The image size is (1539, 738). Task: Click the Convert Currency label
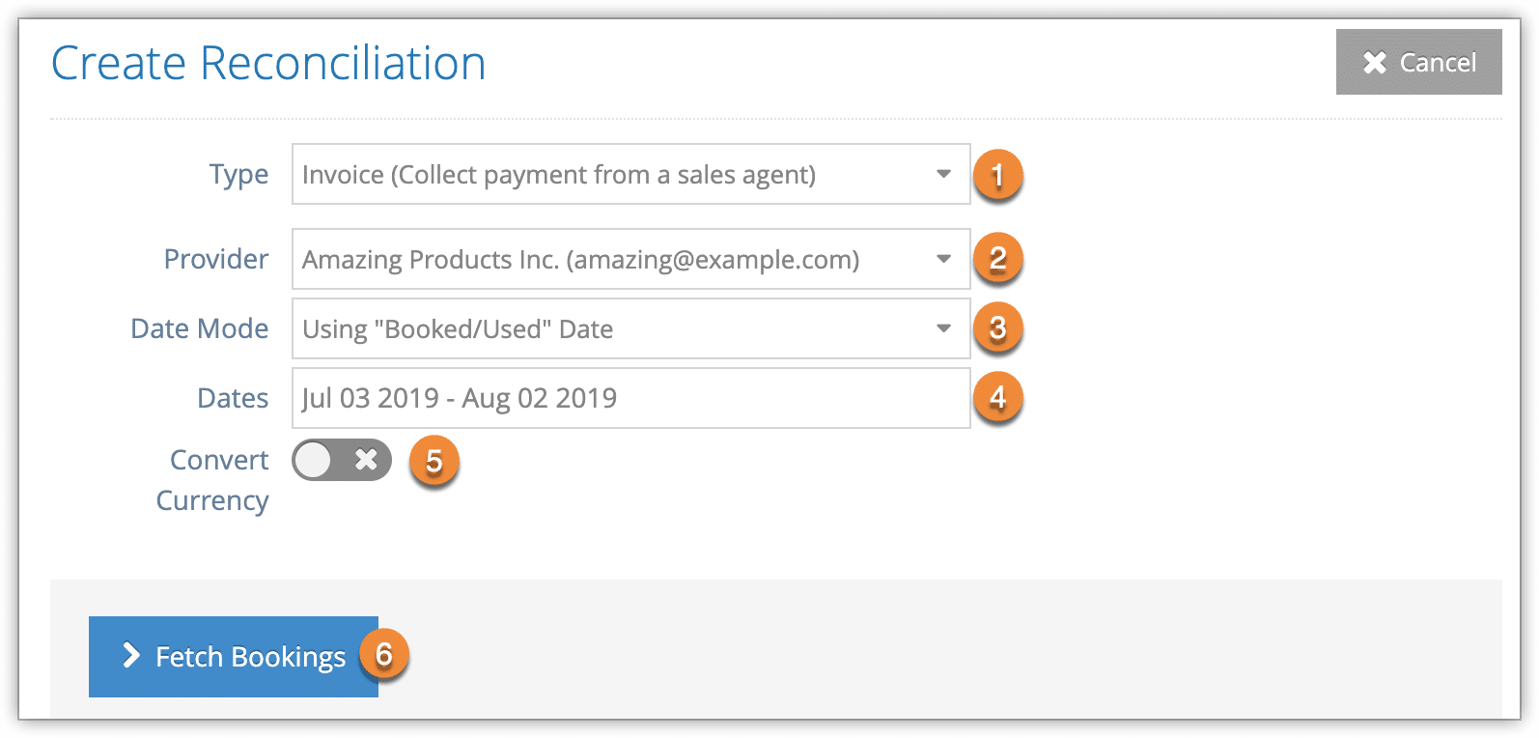(212, 480)
